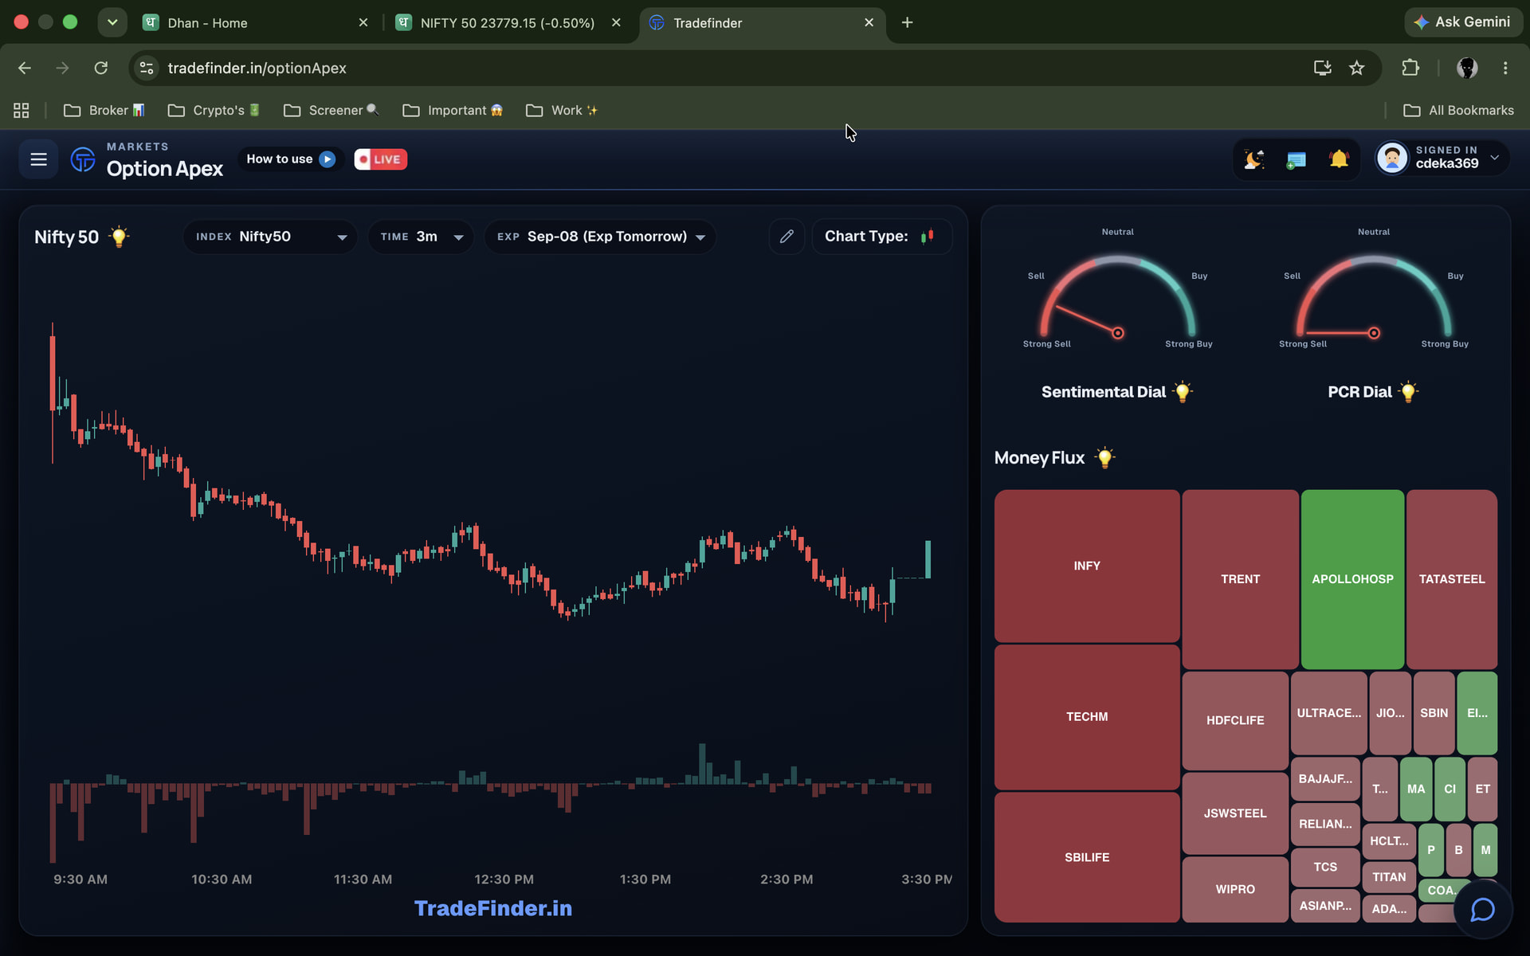Screen dimensions: 1530x956
Task: Click the PCR Dial lightbulb
Action: point(1408,392)
